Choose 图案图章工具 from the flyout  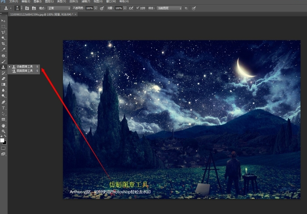tap(24, 71)
